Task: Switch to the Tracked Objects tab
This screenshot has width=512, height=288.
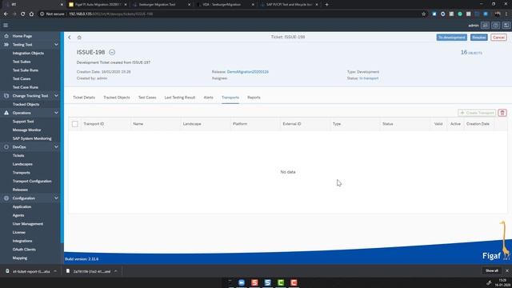Action: 117,98
